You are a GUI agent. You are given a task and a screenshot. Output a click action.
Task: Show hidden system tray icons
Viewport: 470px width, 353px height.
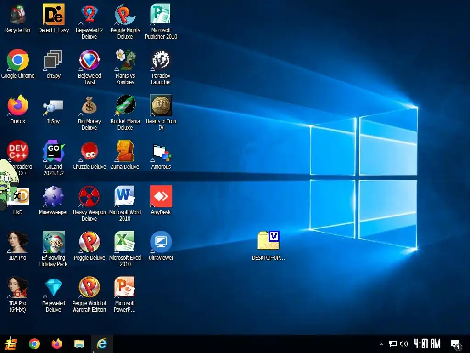(381, 344)
